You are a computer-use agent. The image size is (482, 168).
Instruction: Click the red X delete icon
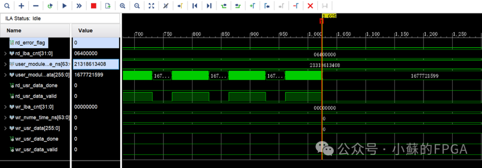pos(310,5)
